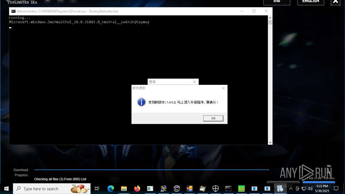
Task: Minimize the DestroyDefender.bat cmd window
Action: [x=241, y=11]
